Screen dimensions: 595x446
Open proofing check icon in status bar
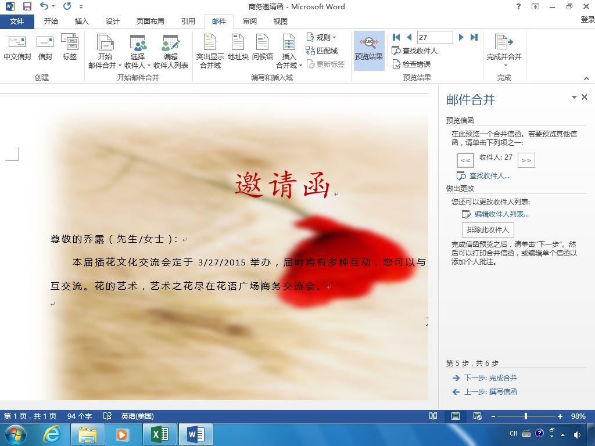coord(107,416)
